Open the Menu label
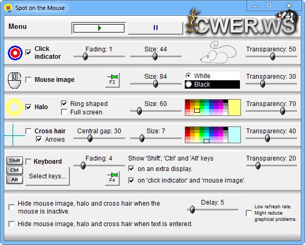 tap(17, 26)
